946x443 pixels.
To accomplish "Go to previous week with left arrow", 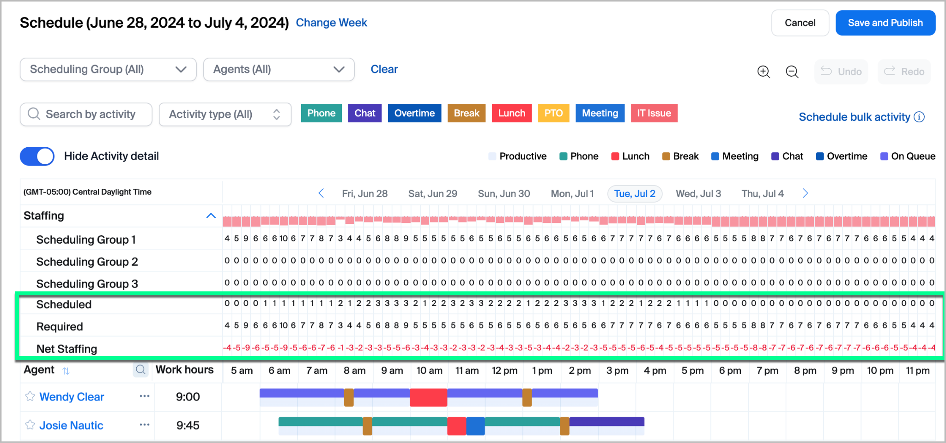I will coord(321,193).
